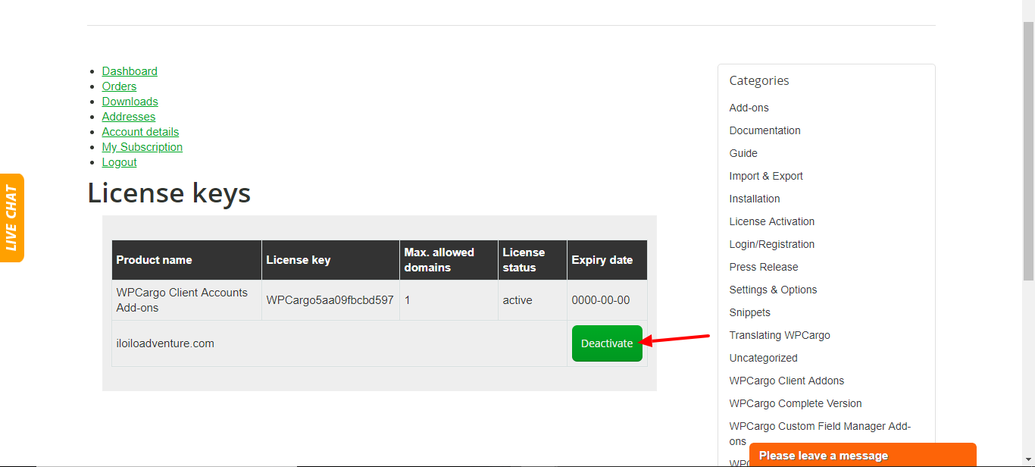Open the Login/Registration category
This screenshot has height=467, width=1035.
click(772, 244)
